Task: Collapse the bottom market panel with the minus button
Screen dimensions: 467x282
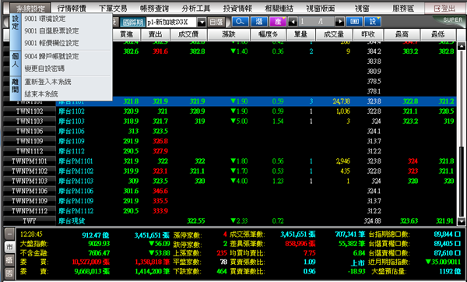Action: pos(9,234)
